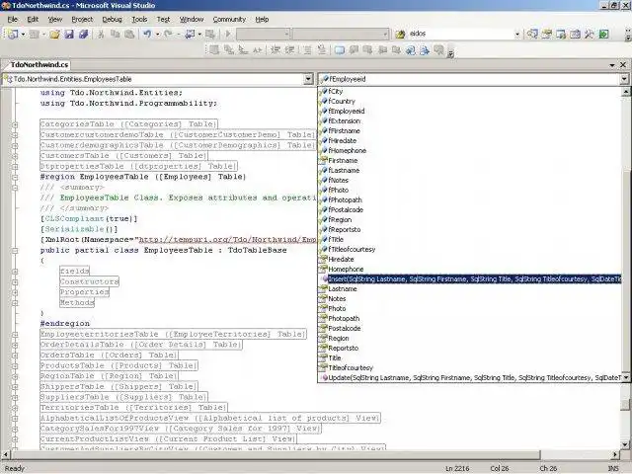This screenshot has height=474, width=632.
Task: Click the Increase Indent icon
Action: [x=289, y=50]
